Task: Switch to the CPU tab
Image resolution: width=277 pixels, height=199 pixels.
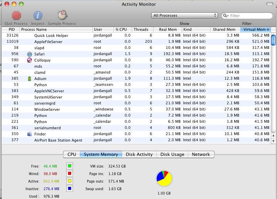Action: click(x=72, y=155)
